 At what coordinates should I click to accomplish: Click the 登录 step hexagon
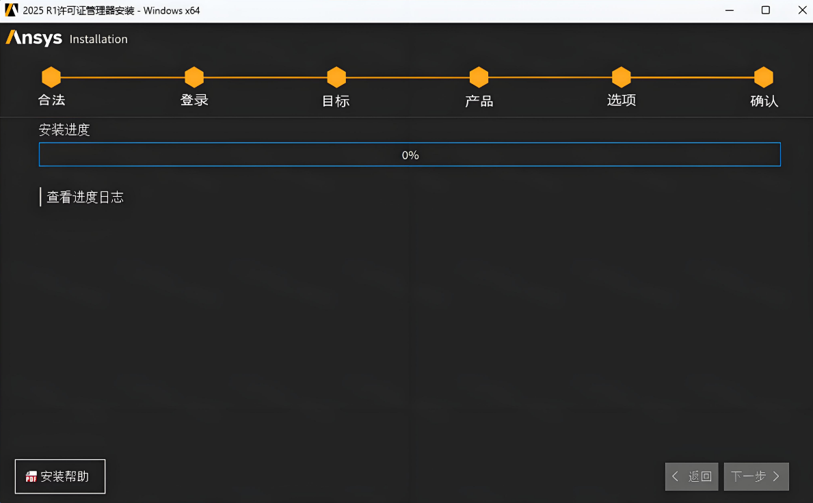[x=194, y=77]
